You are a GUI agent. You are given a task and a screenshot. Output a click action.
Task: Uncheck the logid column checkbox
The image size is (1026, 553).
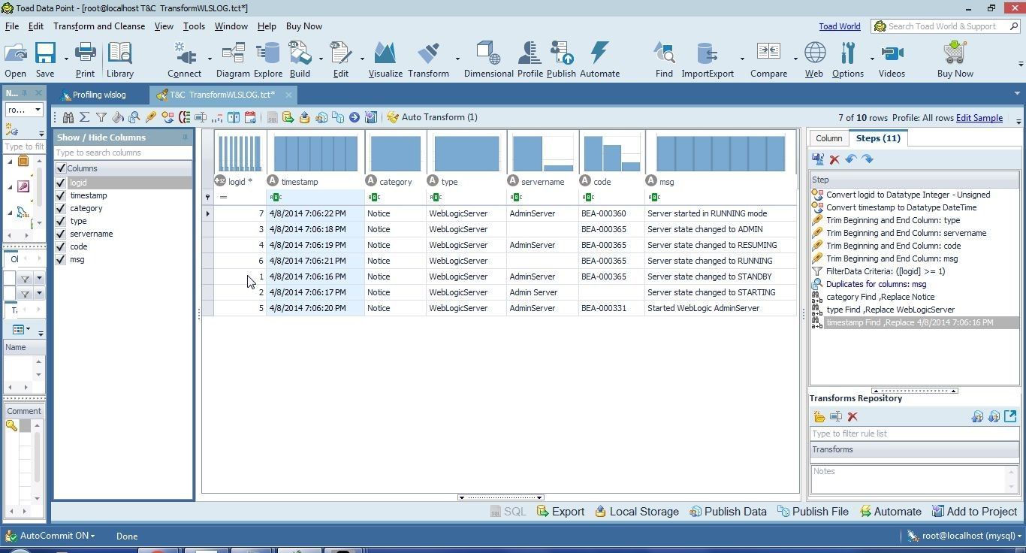[61, 183]
